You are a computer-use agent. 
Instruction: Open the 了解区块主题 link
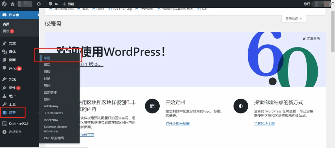264,124
